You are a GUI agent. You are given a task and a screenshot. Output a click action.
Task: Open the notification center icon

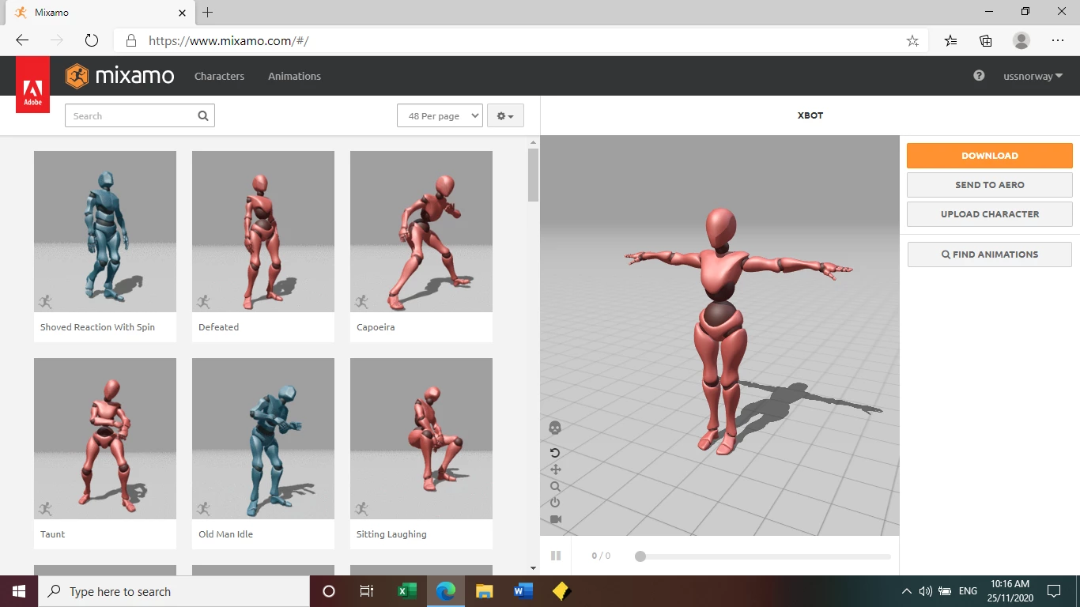[1053, 591]
